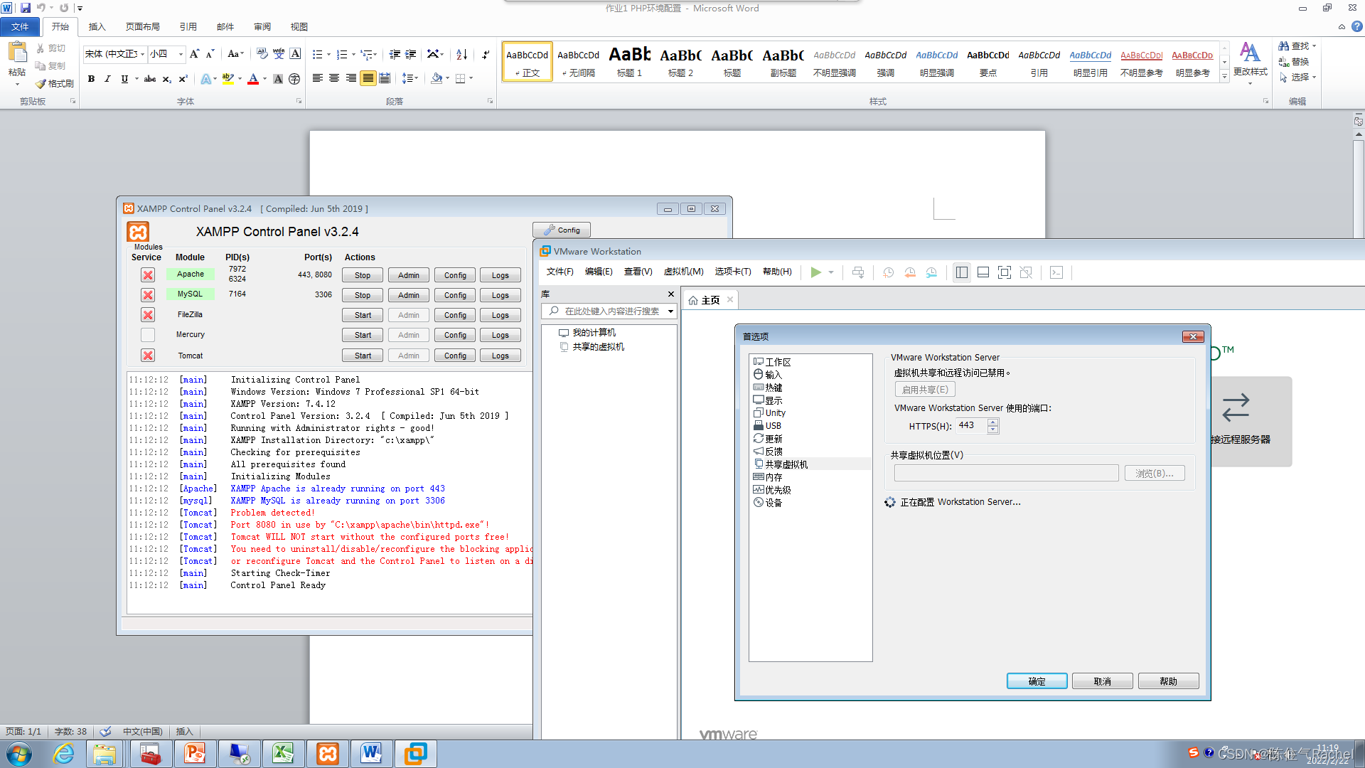The image size is (1365, 768).
Task: Click the VMware console view icon
Action: 1056,272
